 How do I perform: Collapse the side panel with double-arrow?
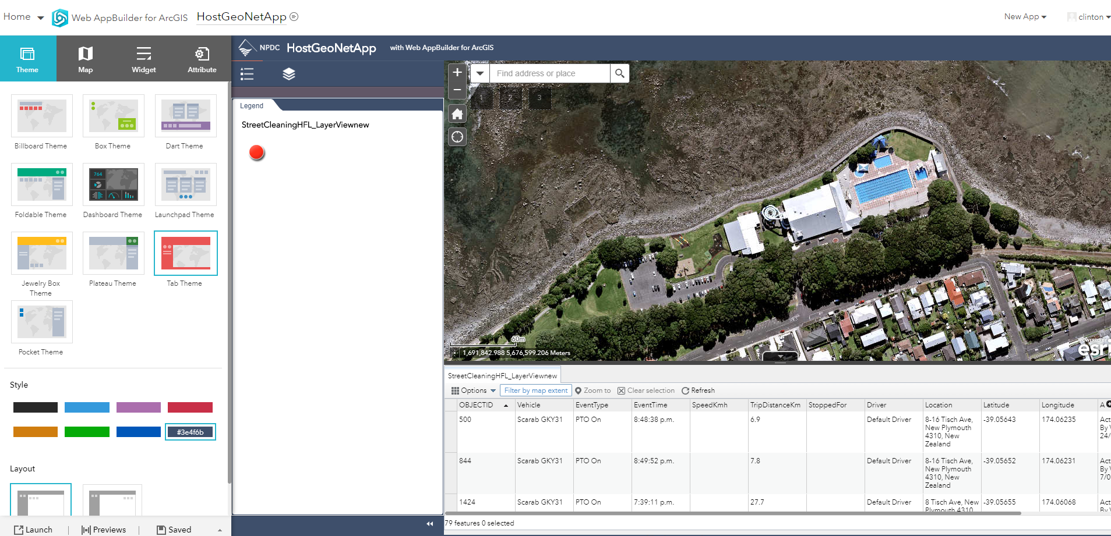point(430,524)
